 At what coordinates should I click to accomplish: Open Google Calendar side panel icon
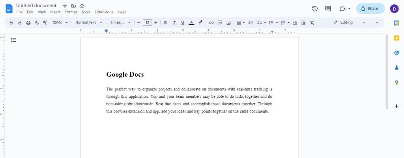(x=397, y=23)
